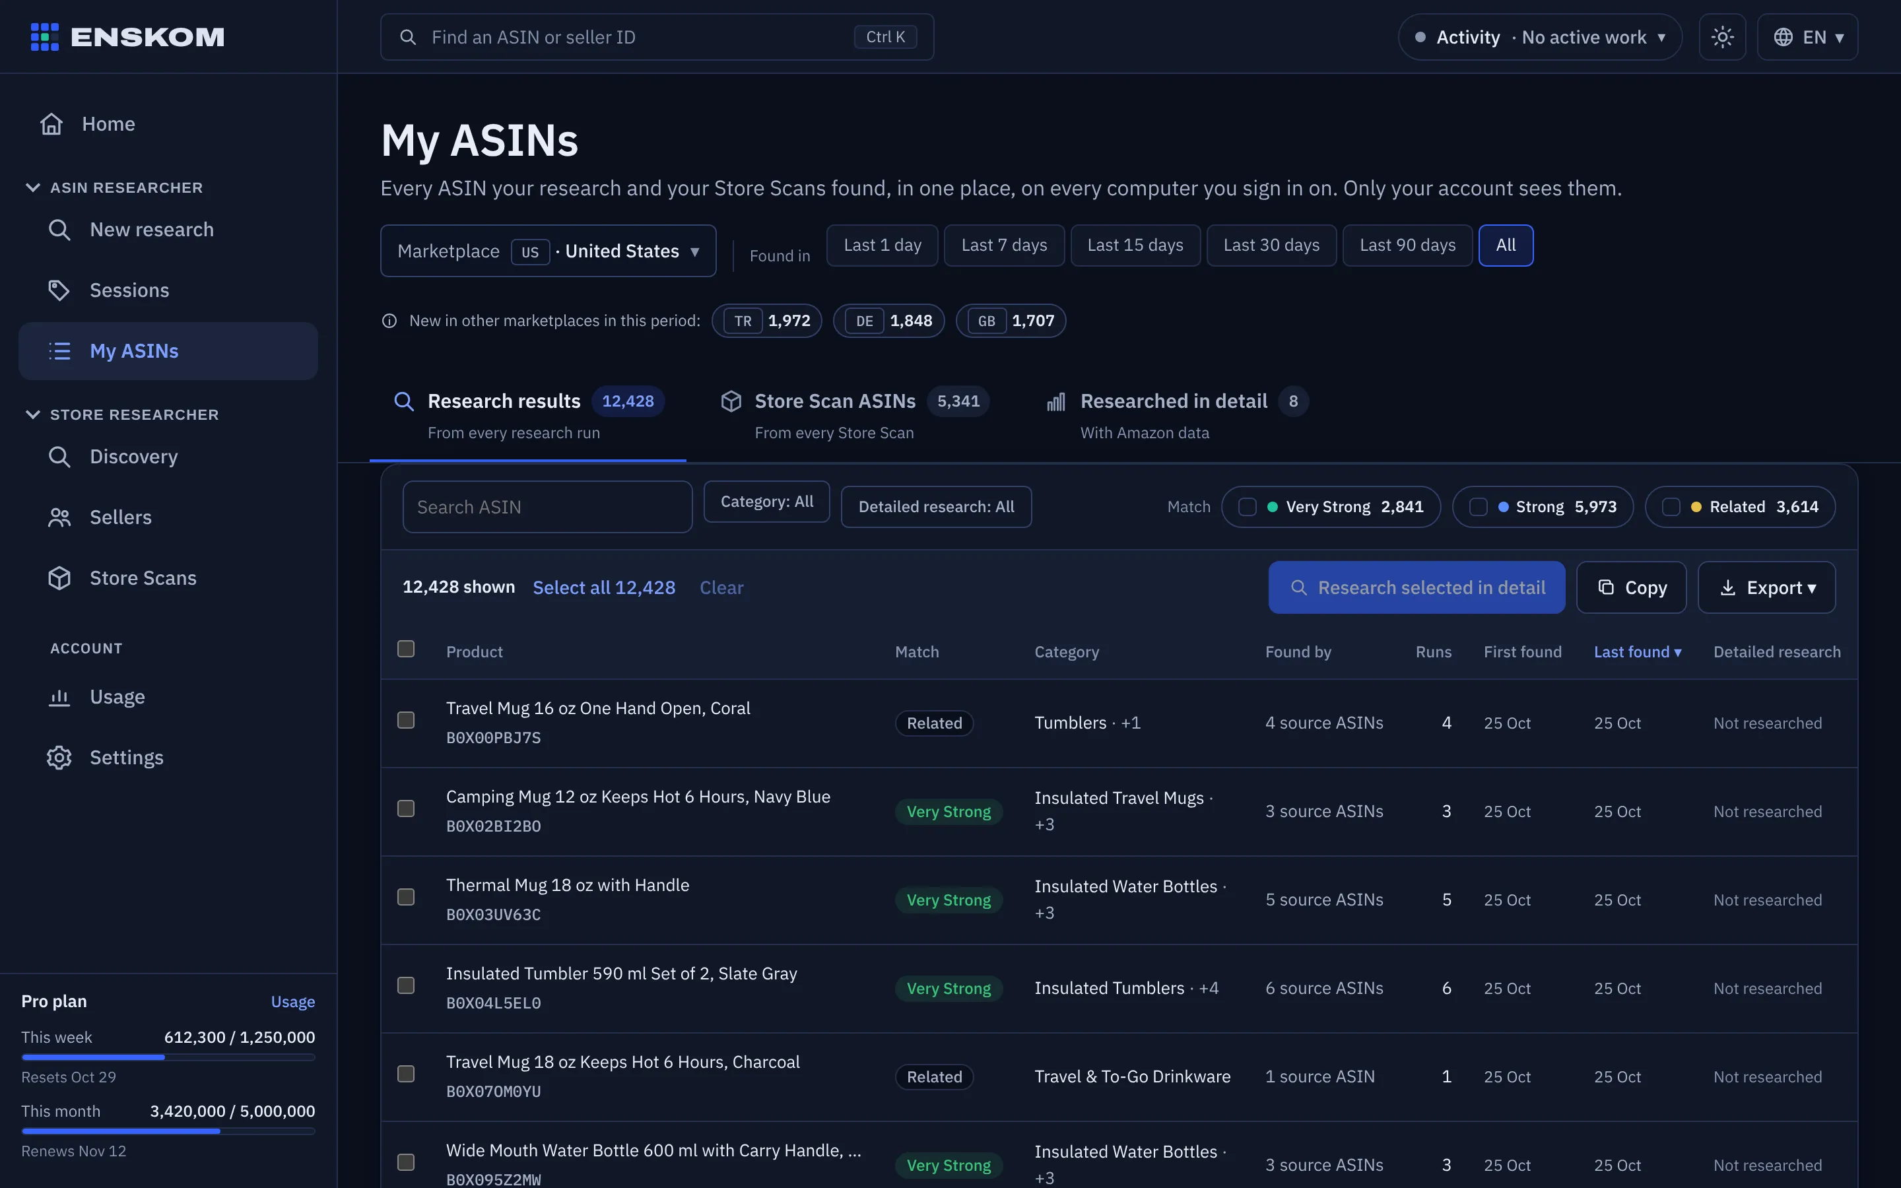Image resolution: width=1901 pixels, height=1188 pixels.
Task: Click the Store Scan ASINs cube icon
Action: [731, 401]
